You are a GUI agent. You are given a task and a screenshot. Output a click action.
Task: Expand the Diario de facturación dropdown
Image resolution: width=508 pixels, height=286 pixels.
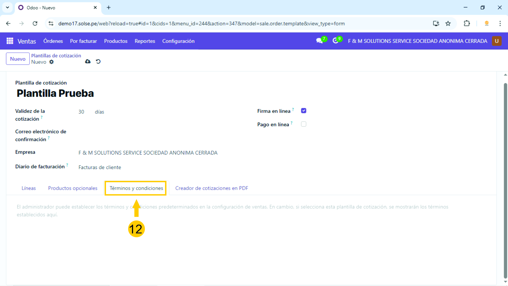pos(148,167)
